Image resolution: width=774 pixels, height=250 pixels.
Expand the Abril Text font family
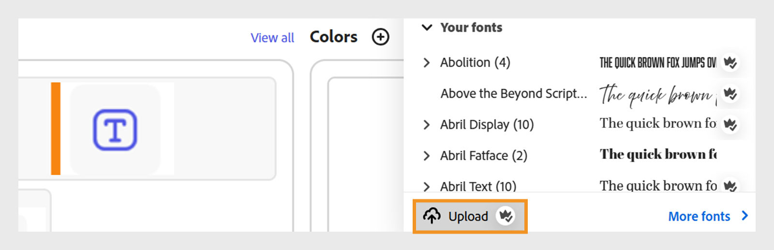coord(426,187)
